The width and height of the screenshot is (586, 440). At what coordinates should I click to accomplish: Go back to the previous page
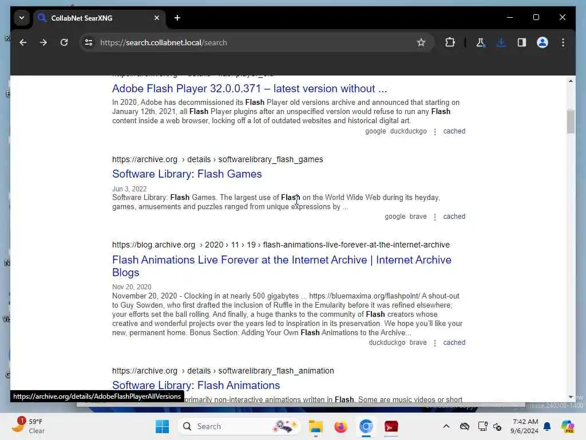pyautogui.click(x=23, y=42)
